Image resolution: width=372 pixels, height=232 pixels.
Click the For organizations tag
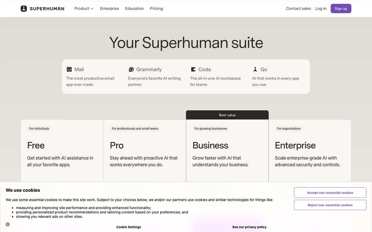pos(289,128)
